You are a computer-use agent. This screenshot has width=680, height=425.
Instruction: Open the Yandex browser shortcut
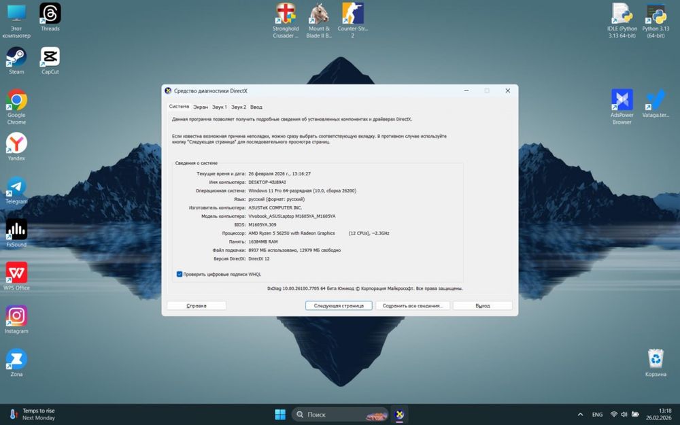16,147
